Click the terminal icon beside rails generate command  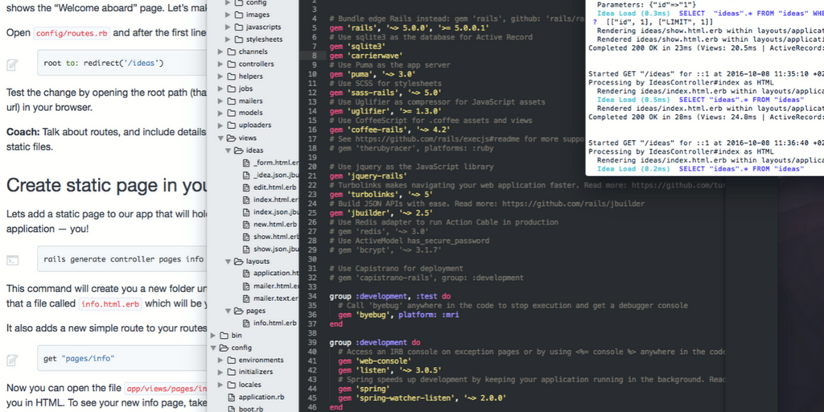(x=12, y=260)
